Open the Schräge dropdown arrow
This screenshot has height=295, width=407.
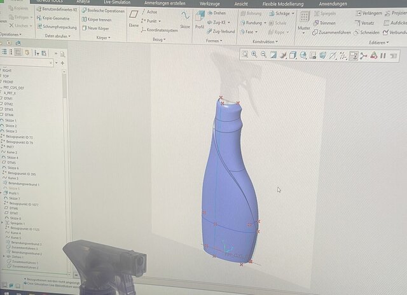point(293,13)
